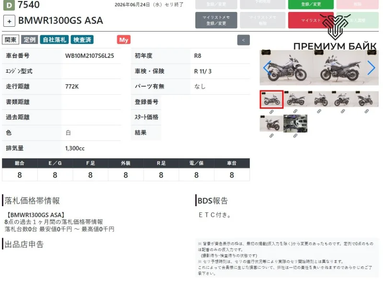
Task: Click the disabled マイリストメモ 削除 button
Action: 262,20
